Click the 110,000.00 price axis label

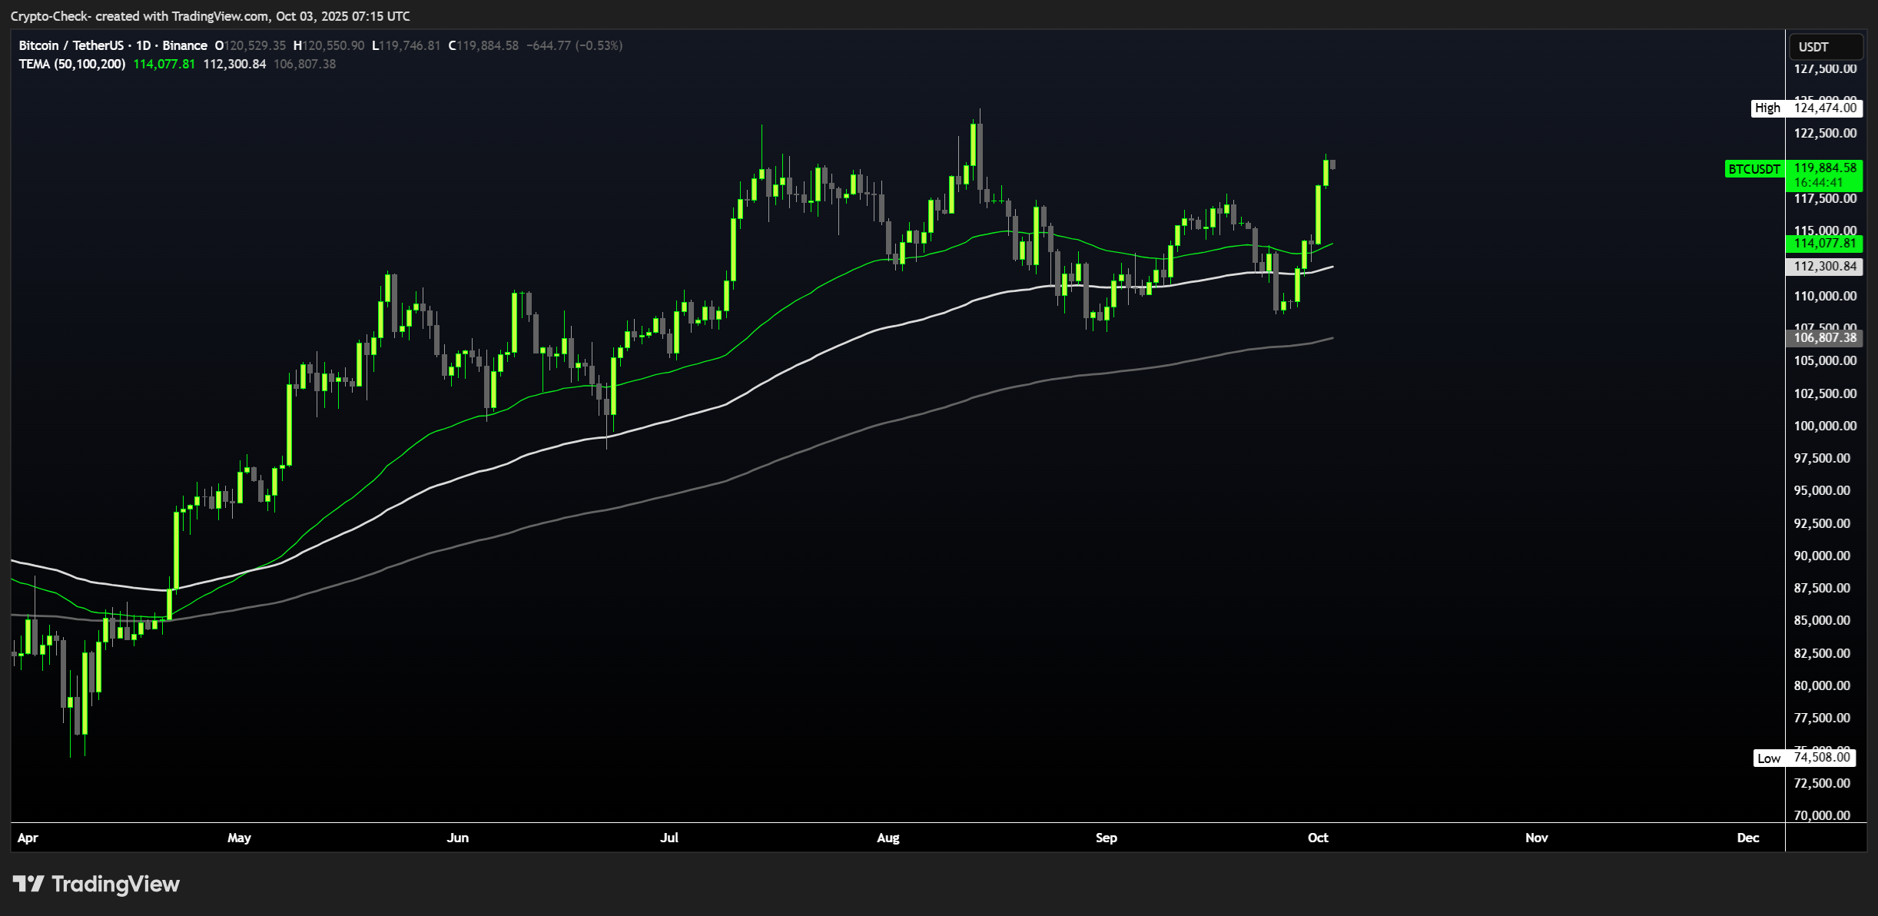click(1825, 296)
